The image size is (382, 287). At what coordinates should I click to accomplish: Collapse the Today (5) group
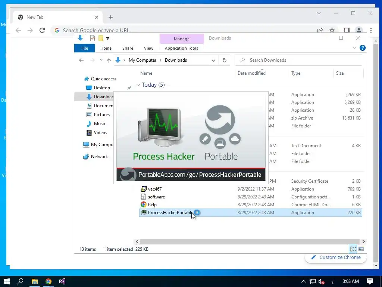pyautogui.click(x=138, y=85)
